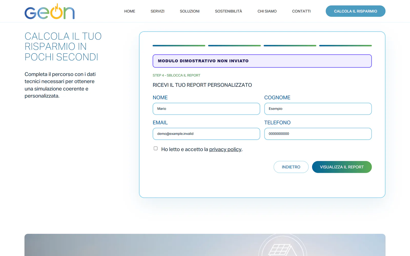Screen dimensions: 410x256
Task: Click the CALCOLA IL RISPARMIO button
Action: 355,11
